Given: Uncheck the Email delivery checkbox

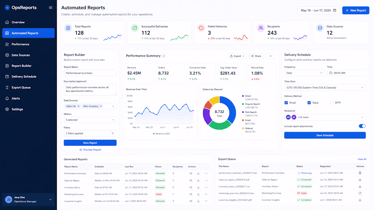Looking at the screenshot, I should click(286, 103).
